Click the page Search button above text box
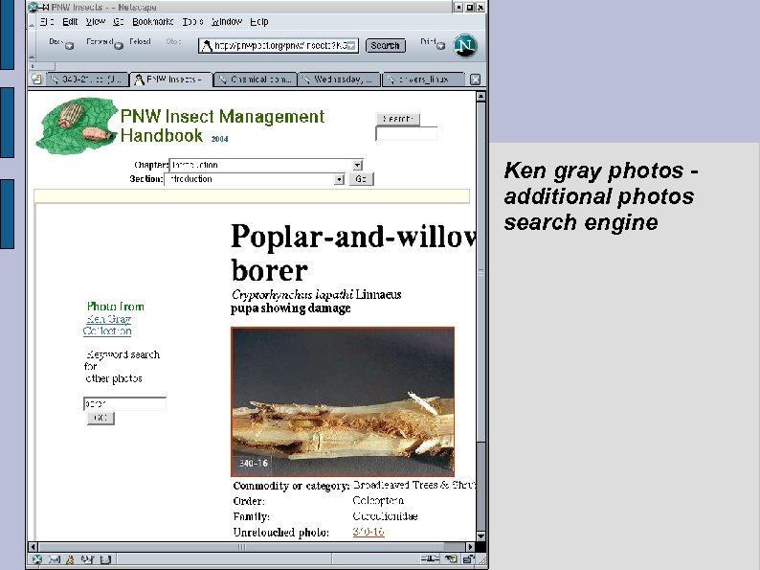760x570 pixels. coord(398,119)
